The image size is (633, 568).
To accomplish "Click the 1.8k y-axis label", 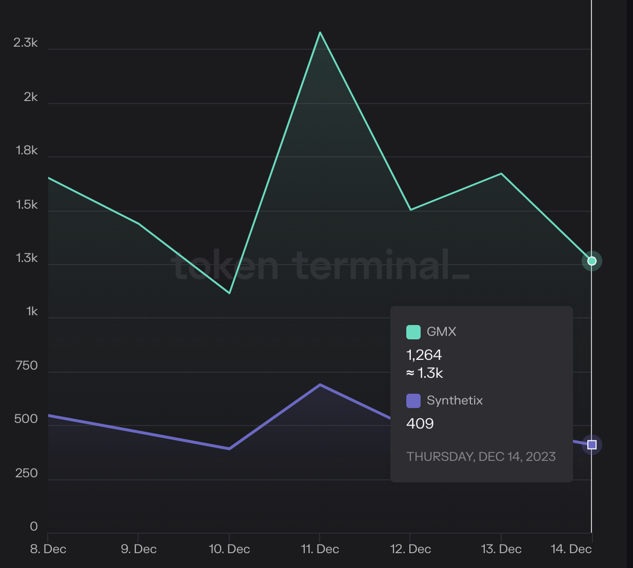I will (27, 150).
